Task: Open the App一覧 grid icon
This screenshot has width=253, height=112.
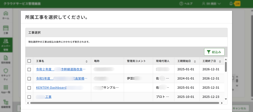Action: [6, 88]
